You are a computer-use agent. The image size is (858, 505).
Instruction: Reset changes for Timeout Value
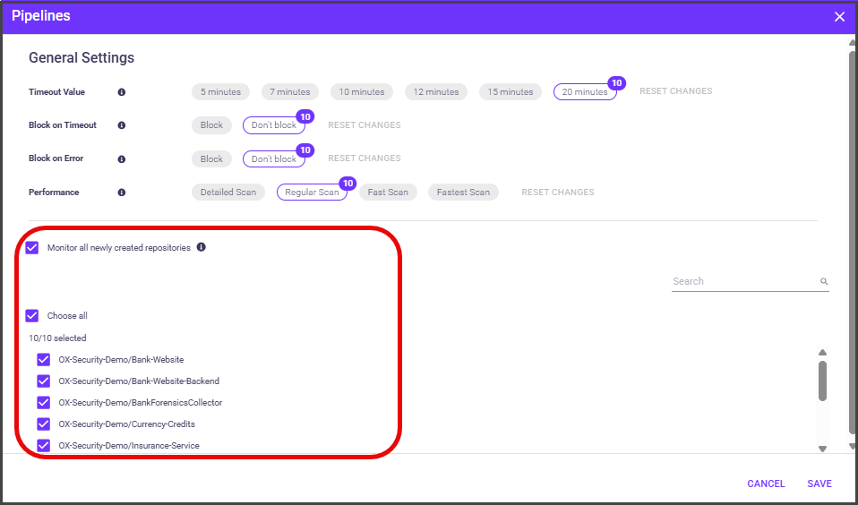(675, 91)
